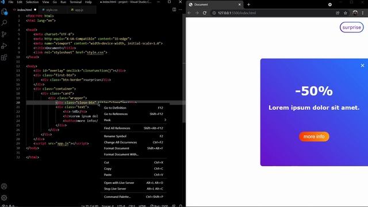Choose Format Document
Viewport: 368px width, 207px height.
click(133, 148)
